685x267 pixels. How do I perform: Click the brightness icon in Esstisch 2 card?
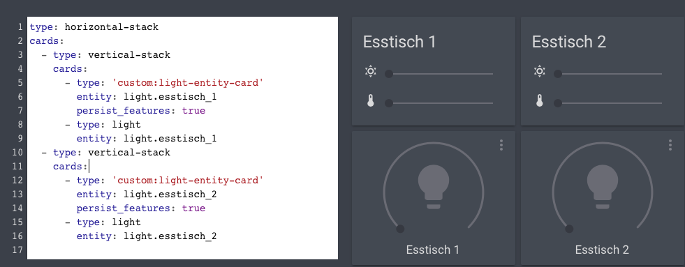click(540, 72)
